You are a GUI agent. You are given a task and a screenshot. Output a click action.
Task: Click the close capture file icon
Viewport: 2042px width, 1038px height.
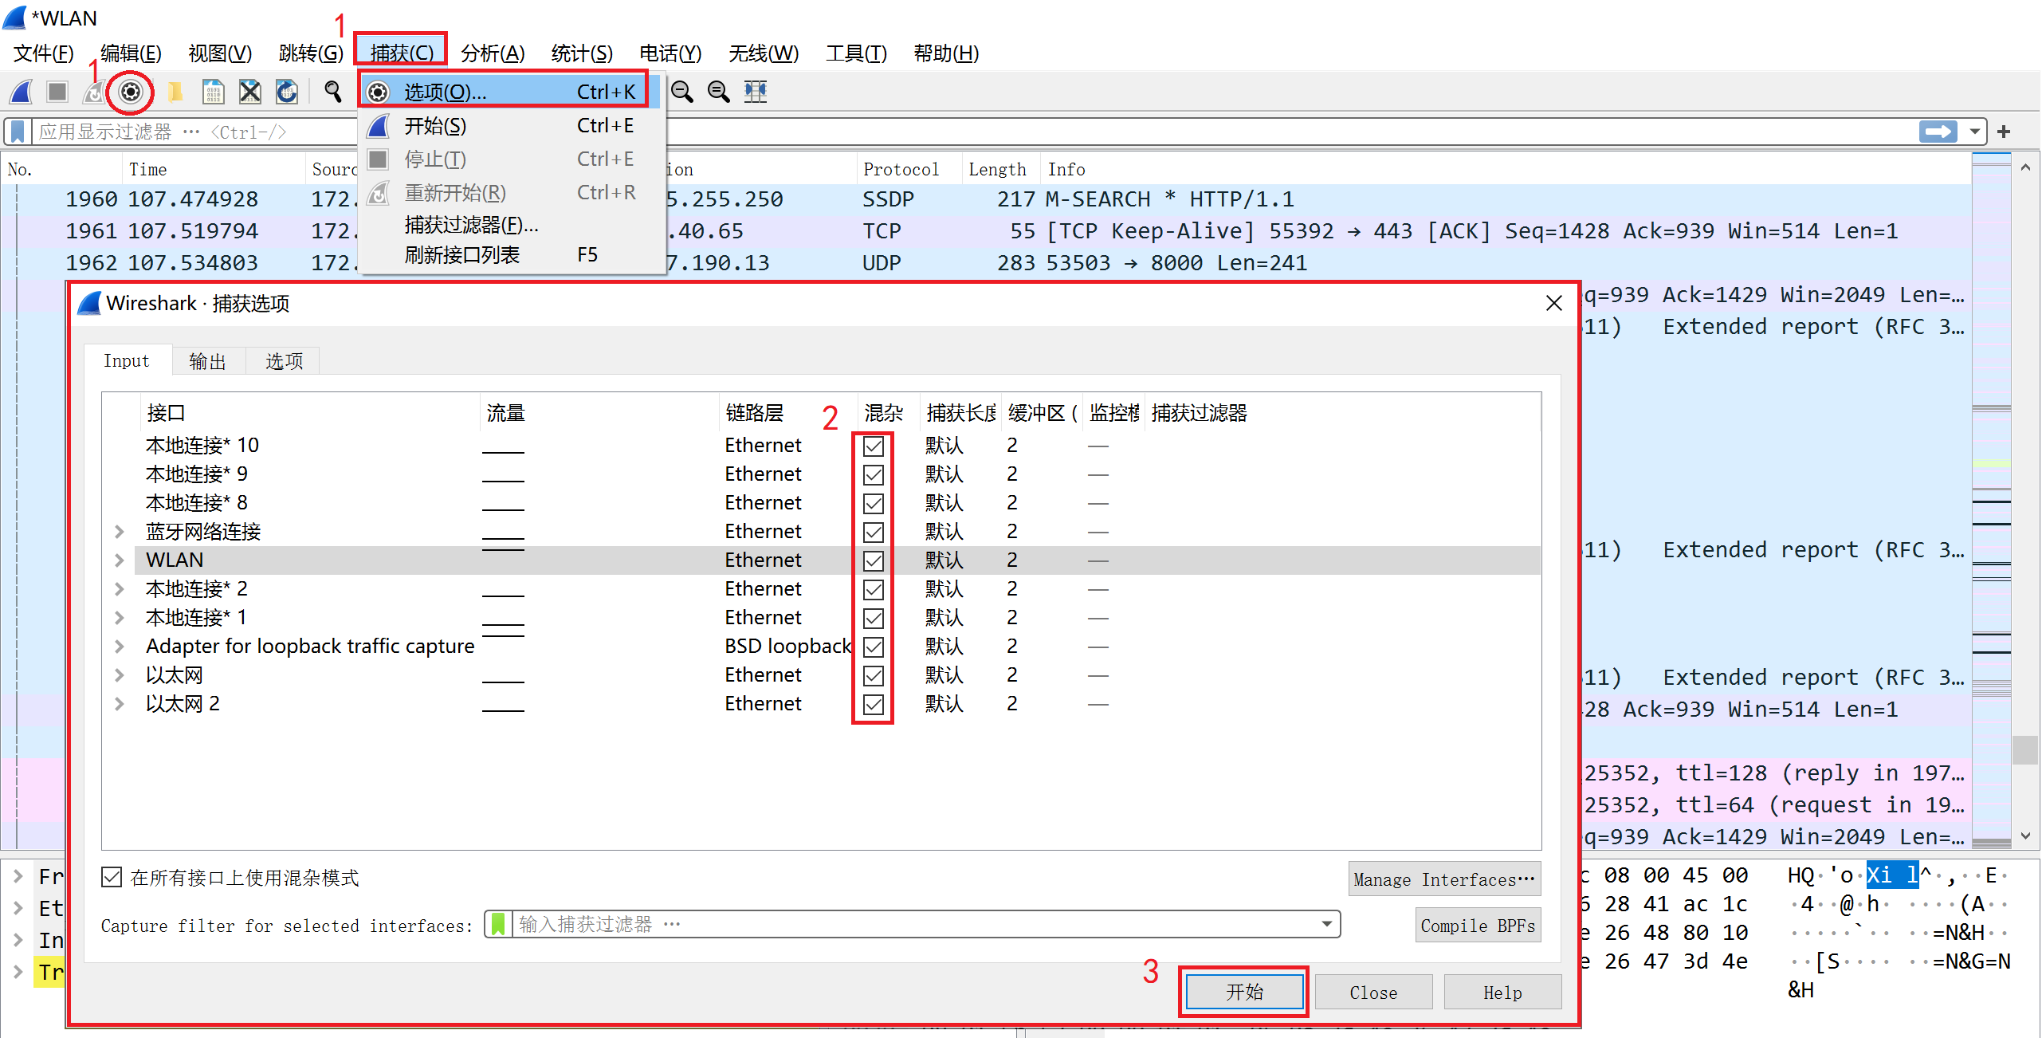250,92
